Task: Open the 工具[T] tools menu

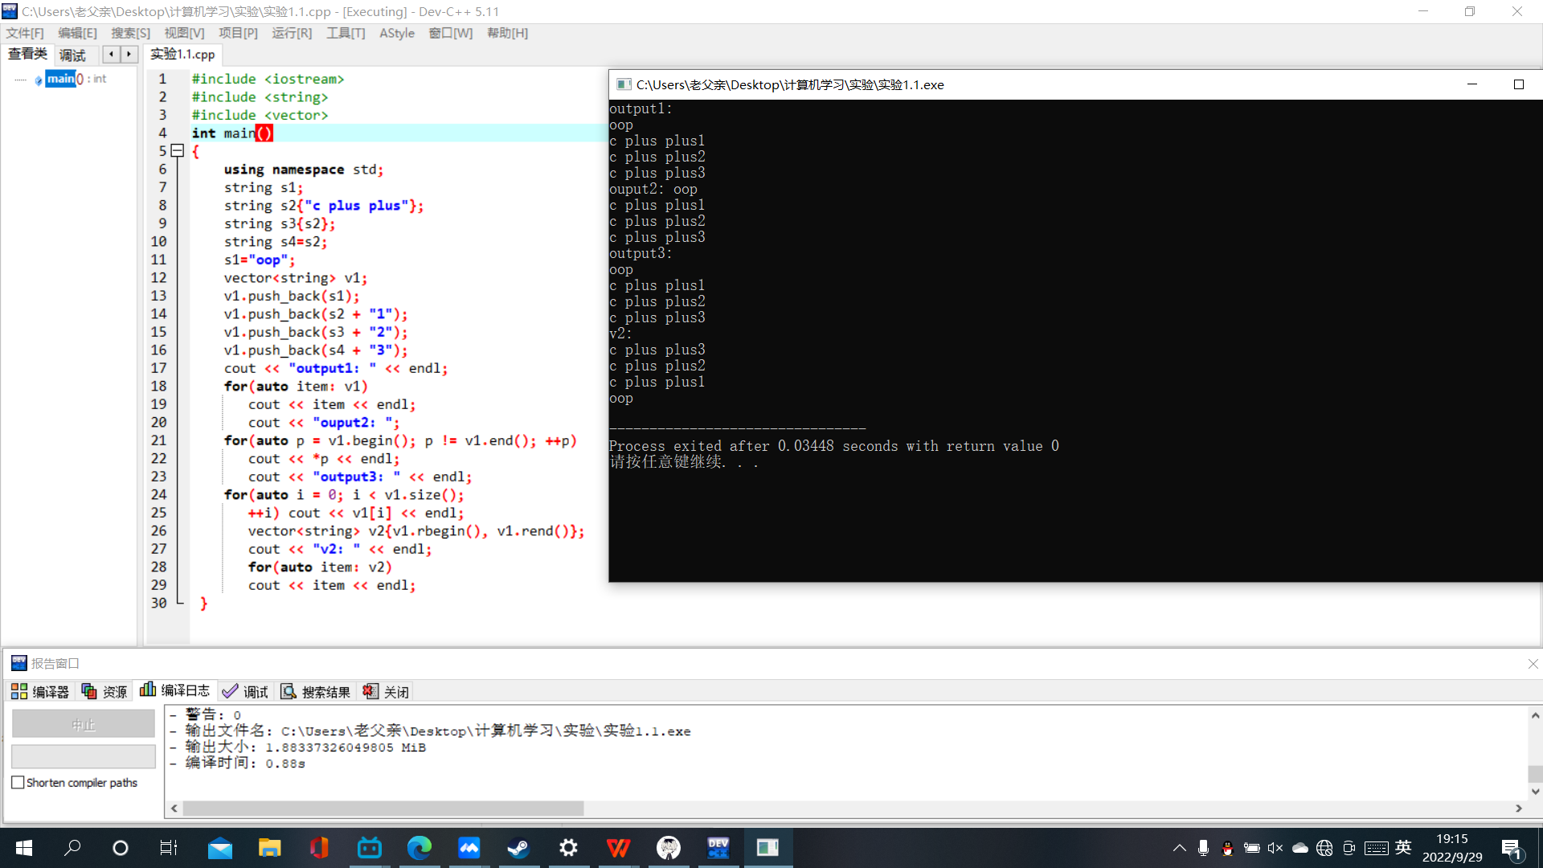Action: pos(346,33)
